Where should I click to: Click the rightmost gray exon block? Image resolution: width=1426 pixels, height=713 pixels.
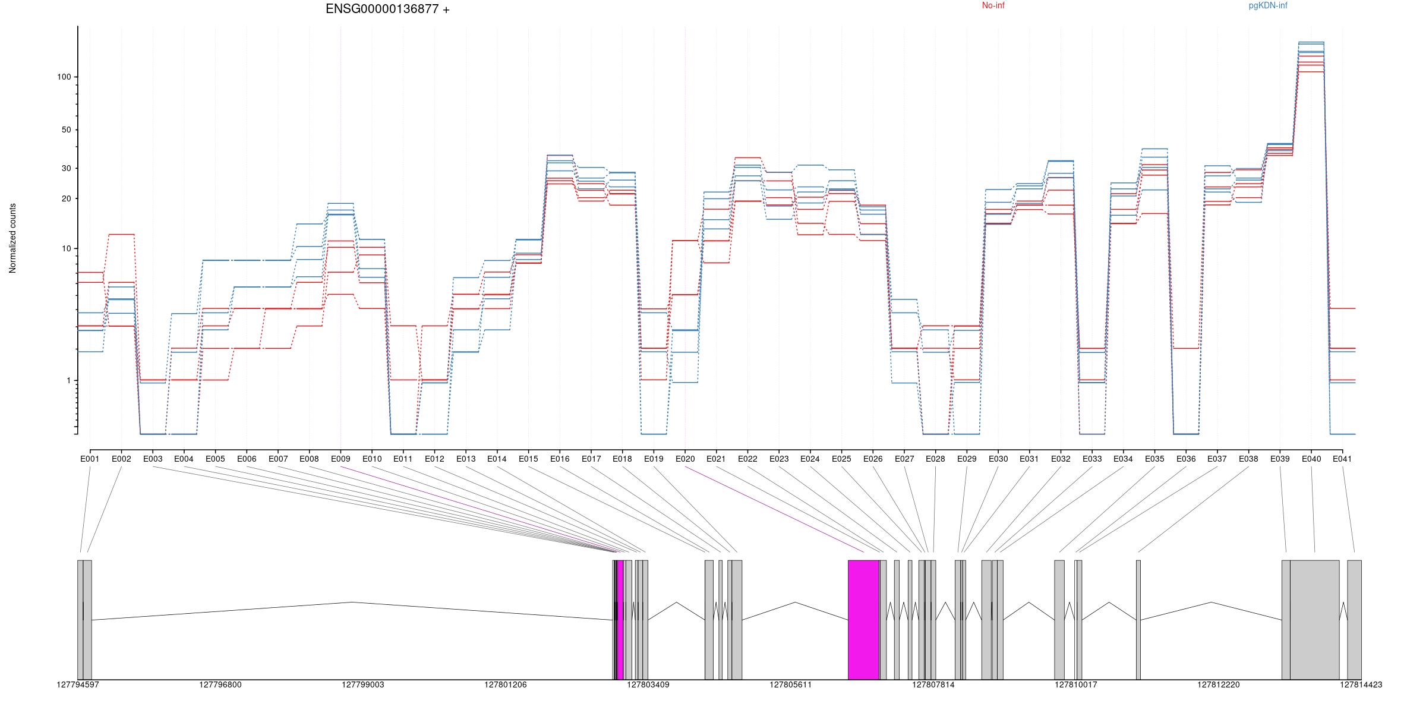1354,619
